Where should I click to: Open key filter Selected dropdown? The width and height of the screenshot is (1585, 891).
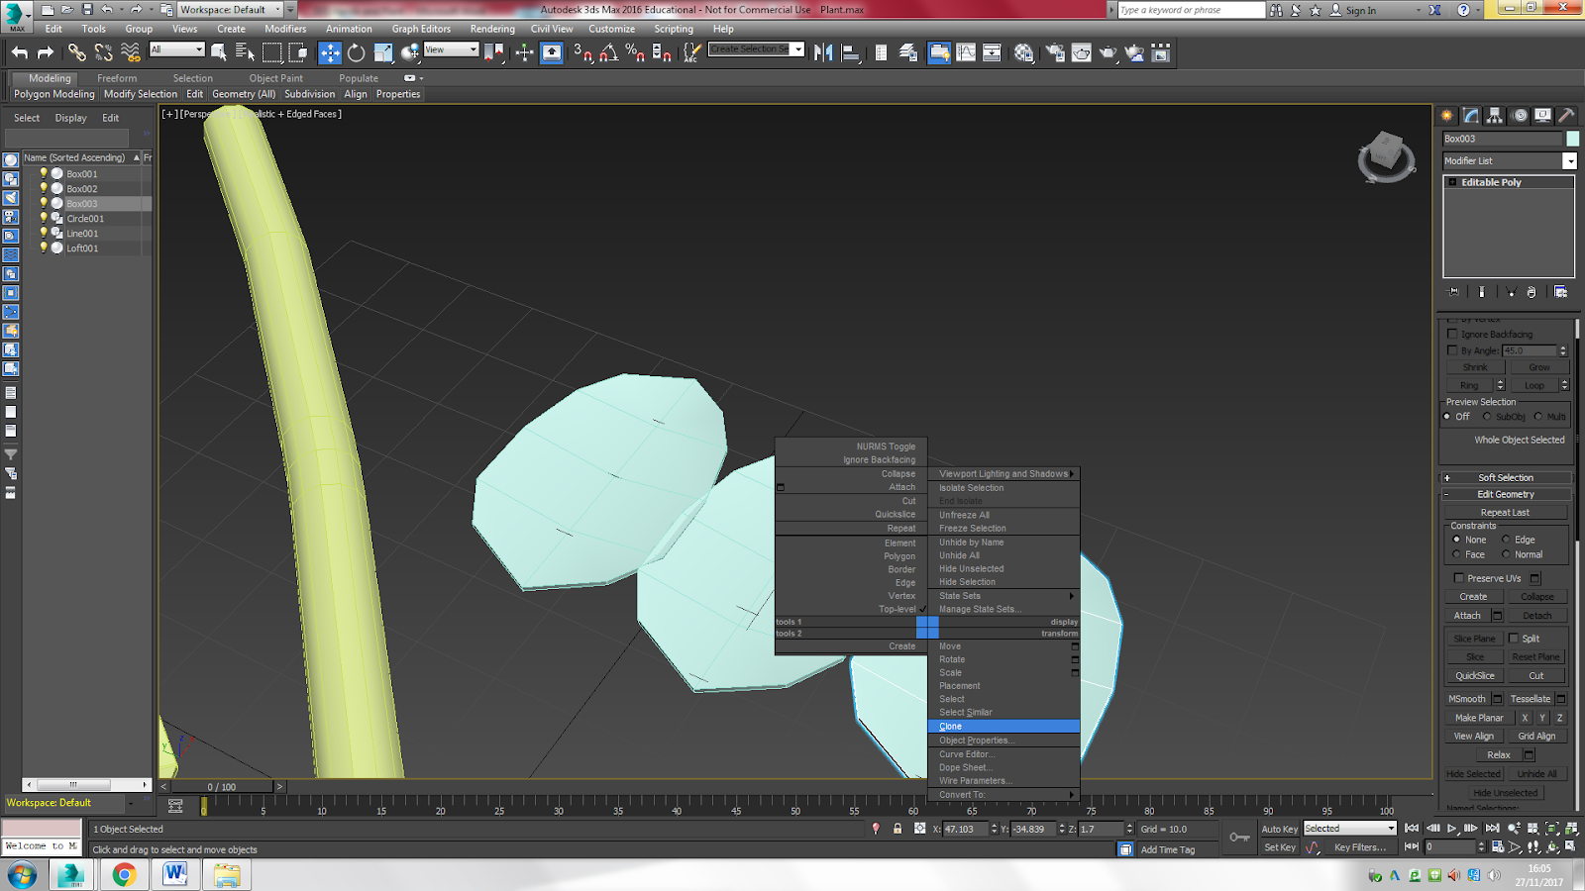(1349, 829)
